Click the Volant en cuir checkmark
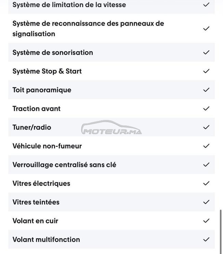 [x=206, y=221]
